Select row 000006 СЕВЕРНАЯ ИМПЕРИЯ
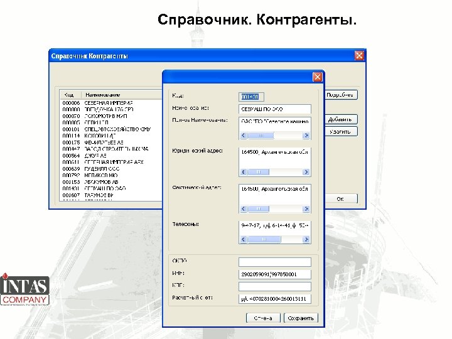Viewport: 452px width, 339px height. 112,103
